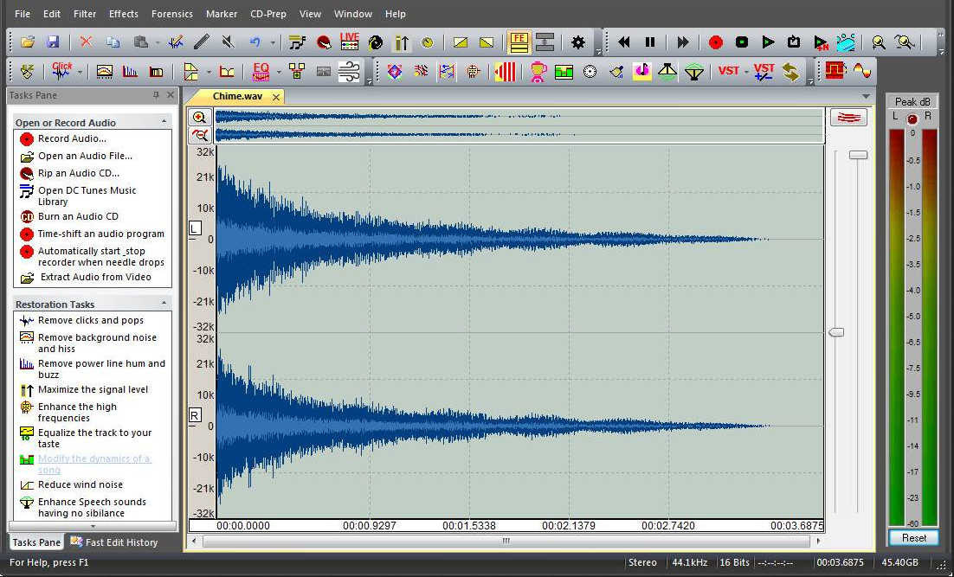Image resolution: width=954 pixels, height=577 pixels.
Task: Toggle the FE fast edit mode button
Action: click(519, 42)
